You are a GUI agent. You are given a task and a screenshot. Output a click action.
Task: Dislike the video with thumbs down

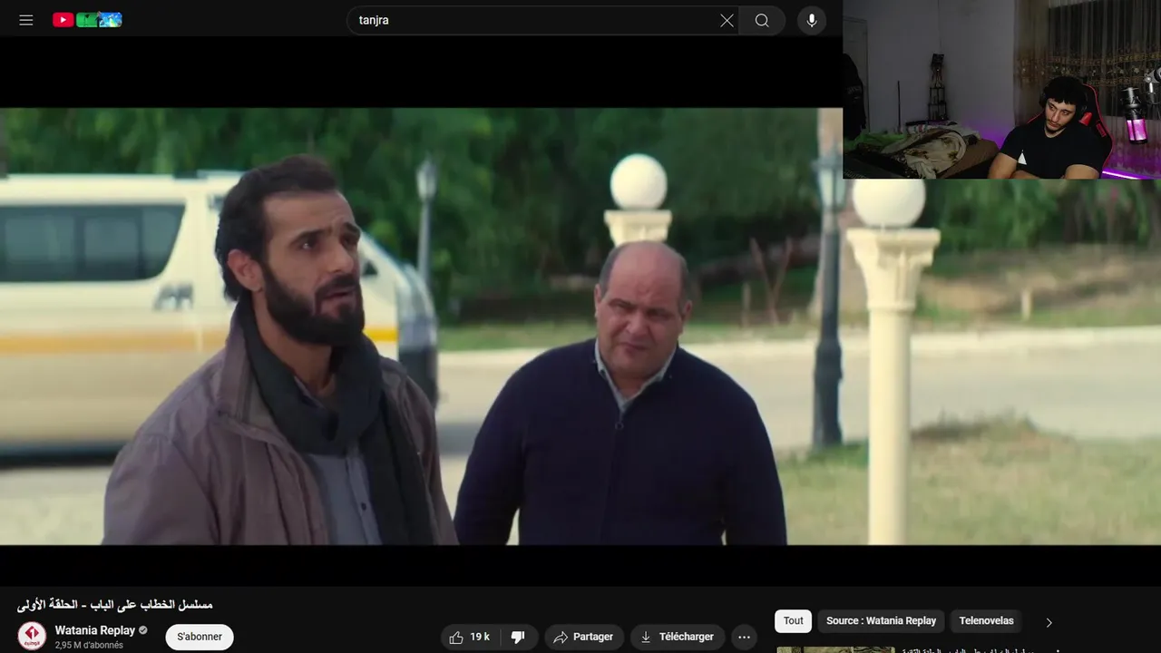pos(519,637)
